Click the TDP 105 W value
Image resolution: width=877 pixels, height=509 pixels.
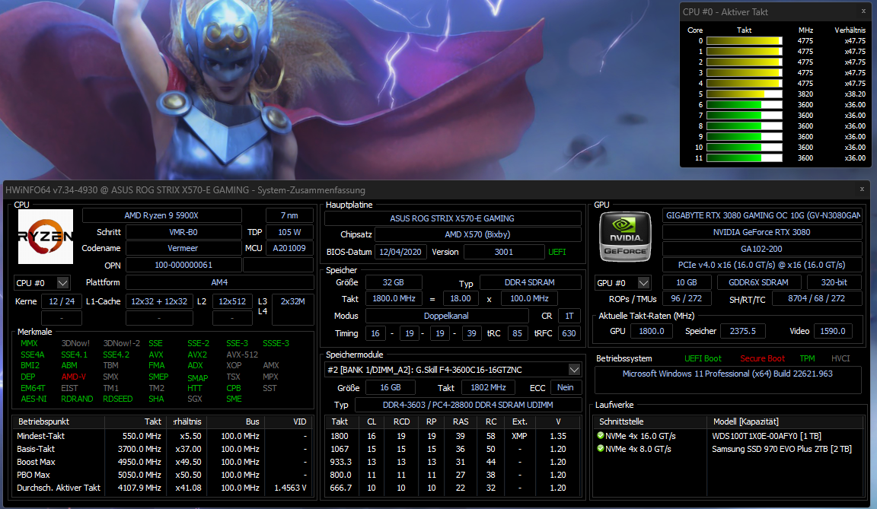pyautogui.click(x=289, y=232)
